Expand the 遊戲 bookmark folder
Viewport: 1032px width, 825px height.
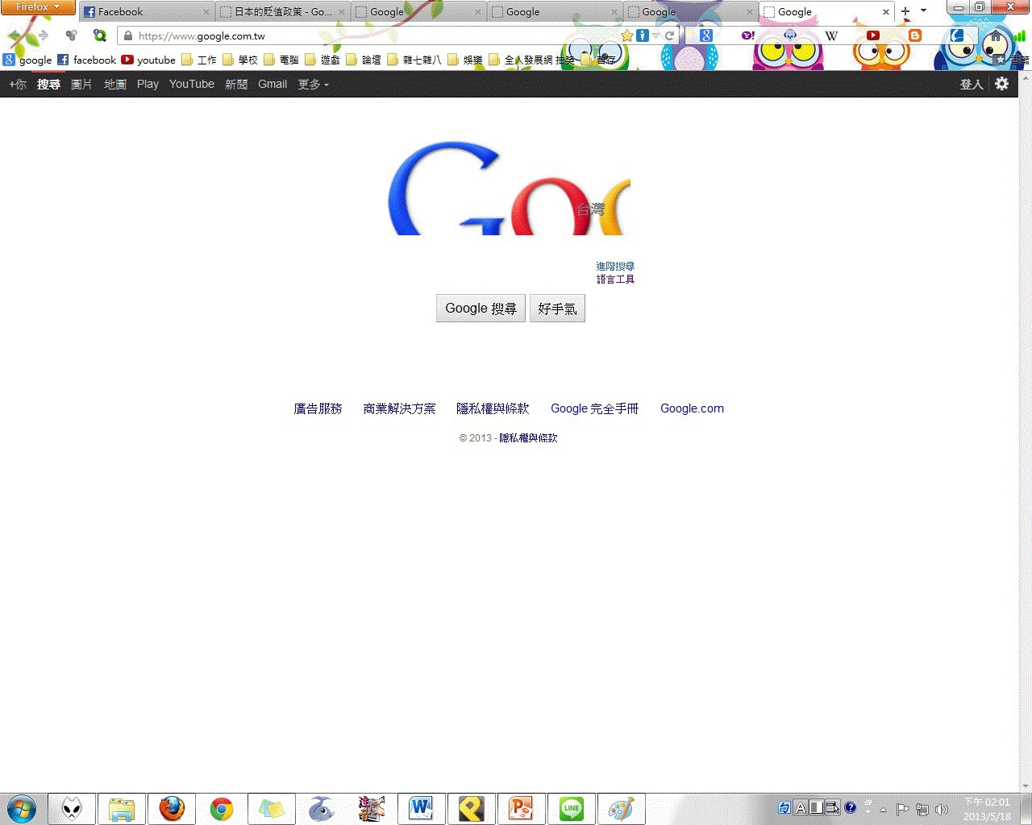coord(322,60)
